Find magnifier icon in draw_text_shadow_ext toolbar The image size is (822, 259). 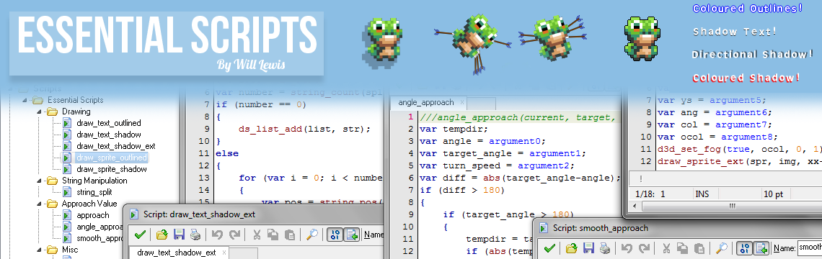[x=312, y=235]
